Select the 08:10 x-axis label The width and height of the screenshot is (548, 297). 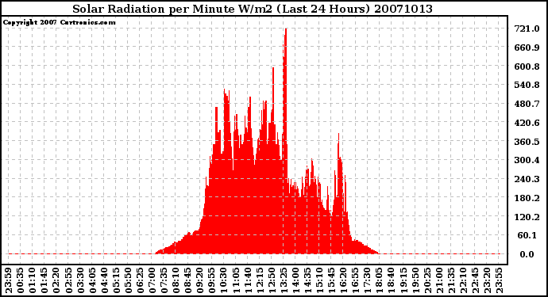click(x=176, y=280)
